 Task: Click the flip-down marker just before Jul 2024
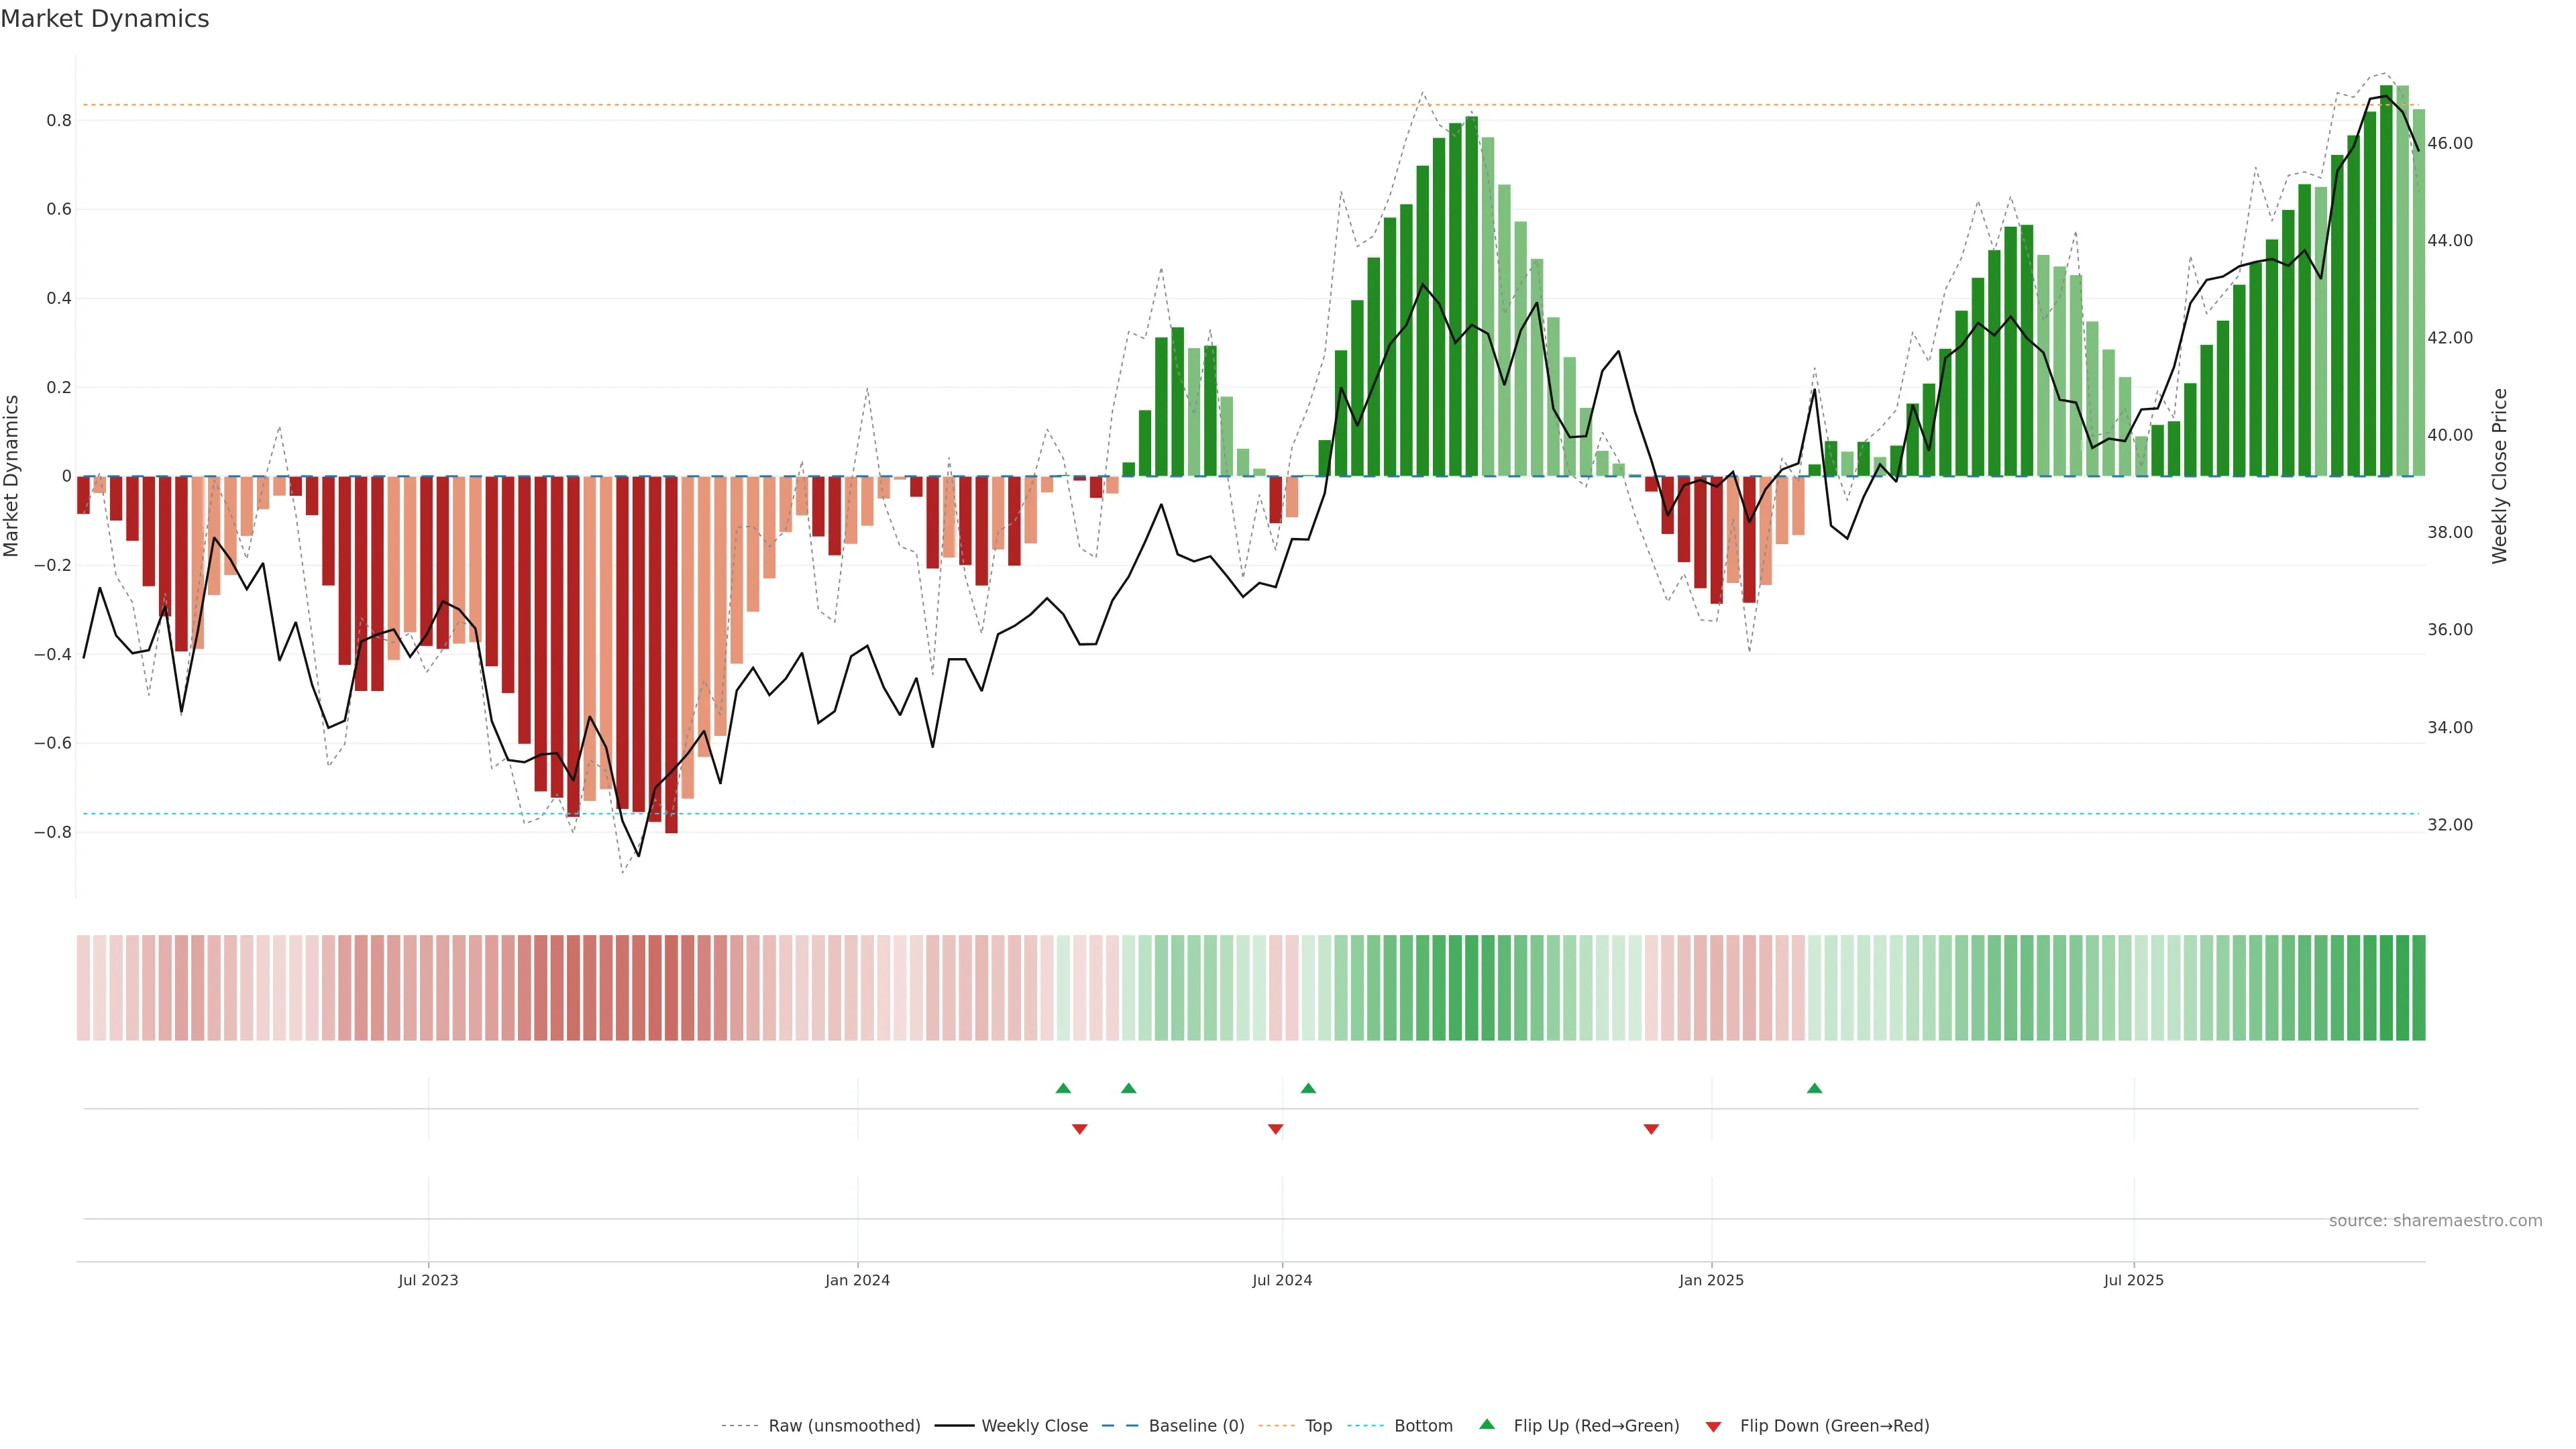pos(1275,1129)
